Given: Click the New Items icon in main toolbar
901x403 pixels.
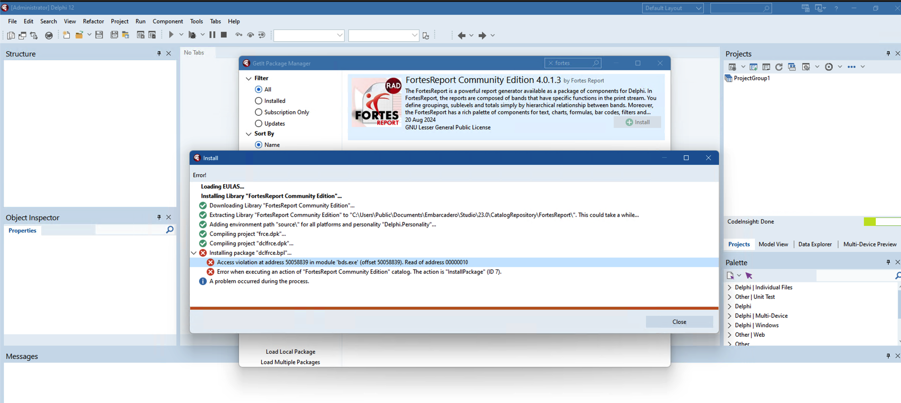Looking at the screenshot, I should click(x=66, y=35).
